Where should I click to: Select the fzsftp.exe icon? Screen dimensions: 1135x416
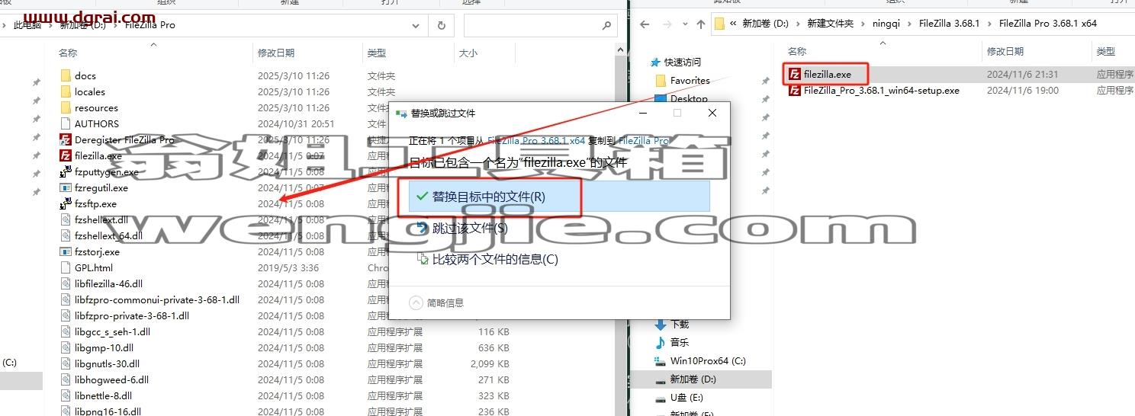tap(66, 203)
